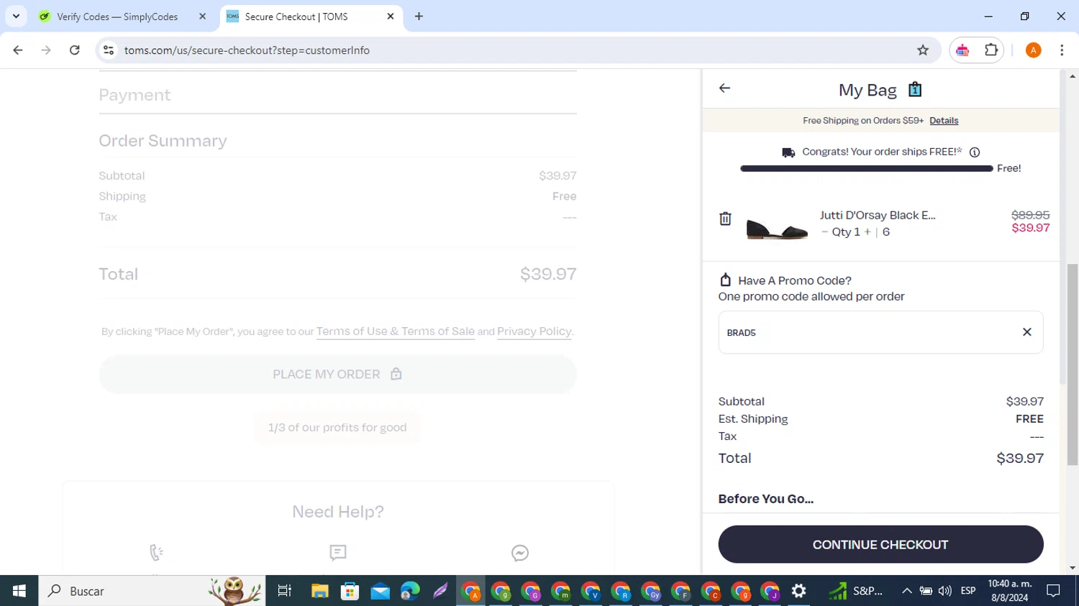Click the shopping bag icon beside My Bag
The height and width of the screenshot is (606, 1079).
pyautogui.click(x=915, y=89)
